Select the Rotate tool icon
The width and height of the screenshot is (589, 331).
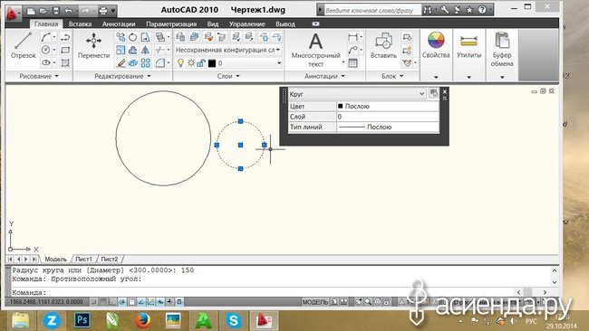[x=132, y=37]
